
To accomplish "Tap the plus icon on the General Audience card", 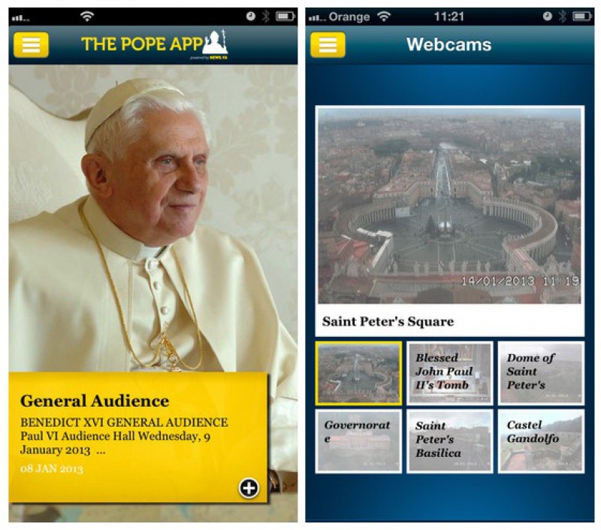I will click(249, 488).
